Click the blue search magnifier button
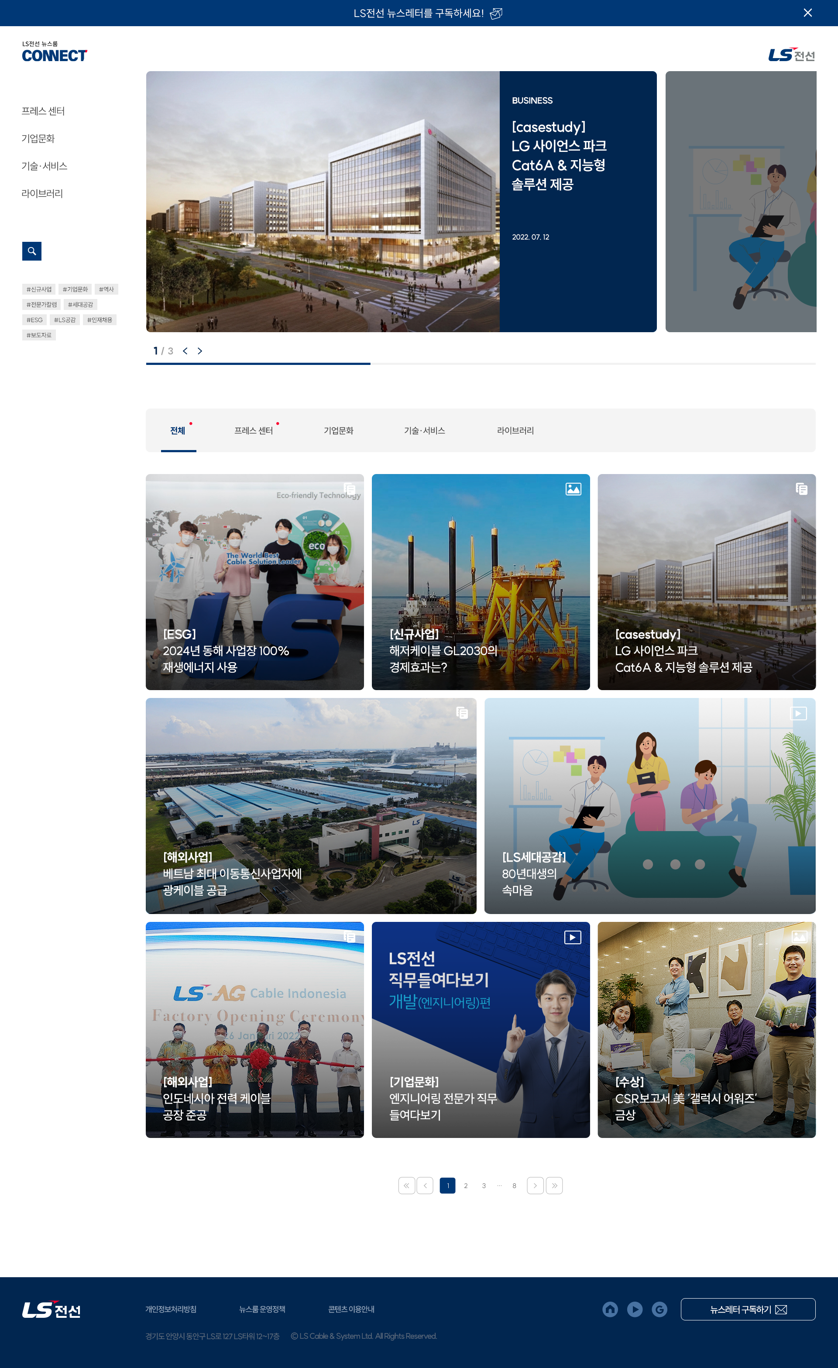Screen dimensions: 838x1368 (x=31, y=251)
